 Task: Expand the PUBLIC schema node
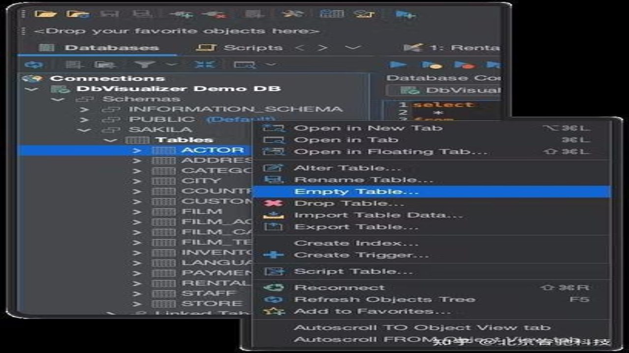coord(85,120)
